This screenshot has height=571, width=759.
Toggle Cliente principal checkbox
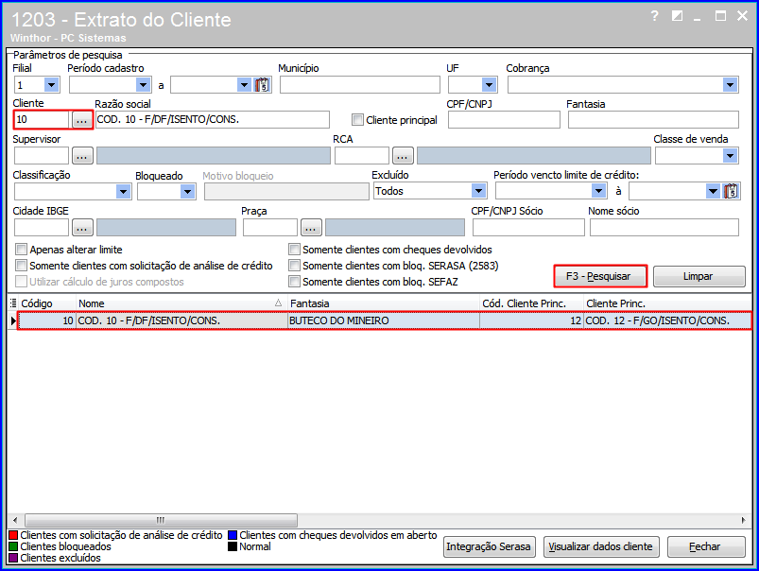[357, 120]
